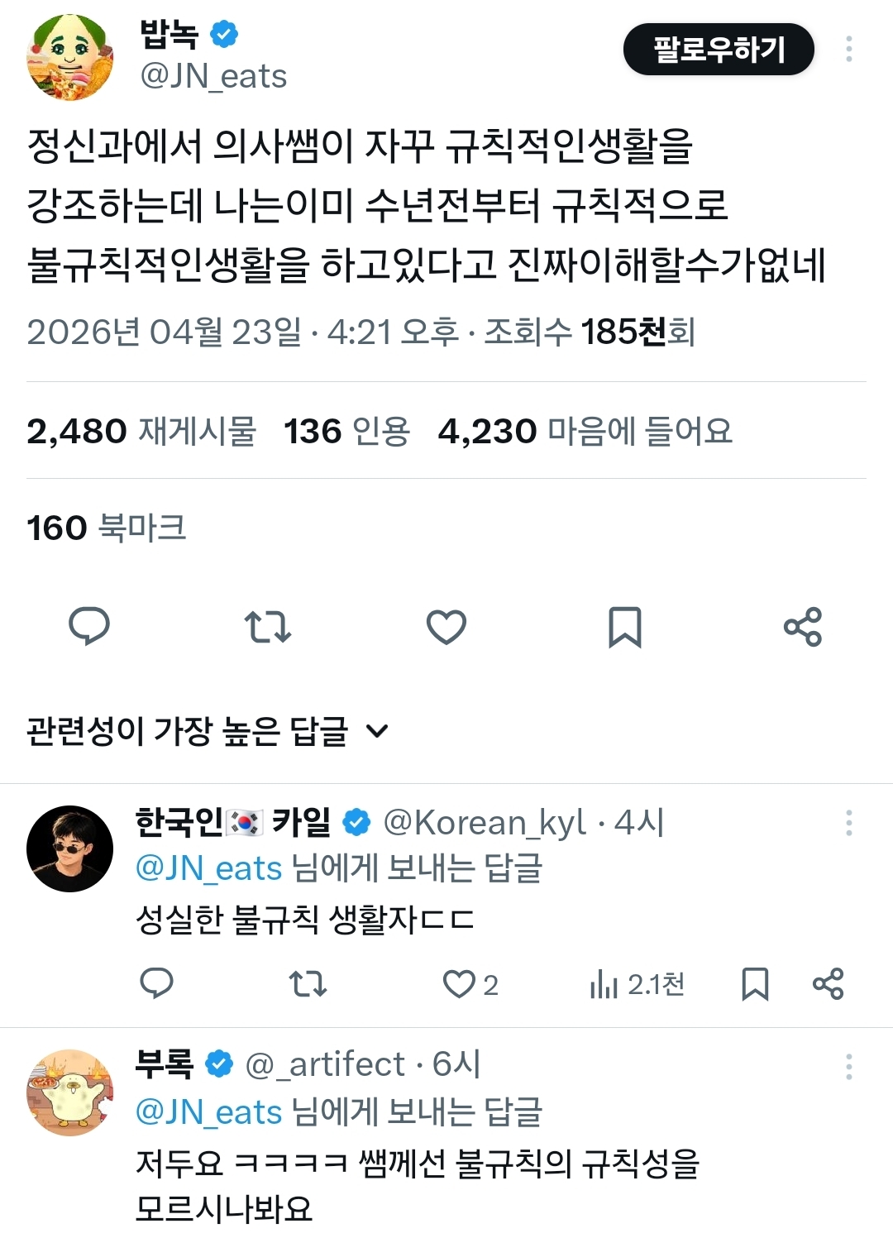The width and height of the screenshot is (893, 1238).
Task: Like Kyle's reply showing 2 likes
Action: click(x=461, y=984)
